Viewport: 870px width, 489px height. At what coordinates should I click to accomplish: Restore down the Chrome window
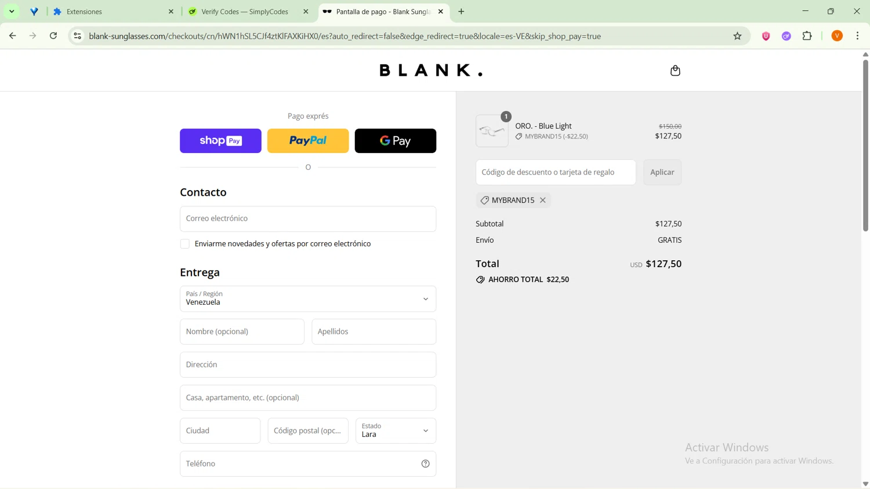831,11
